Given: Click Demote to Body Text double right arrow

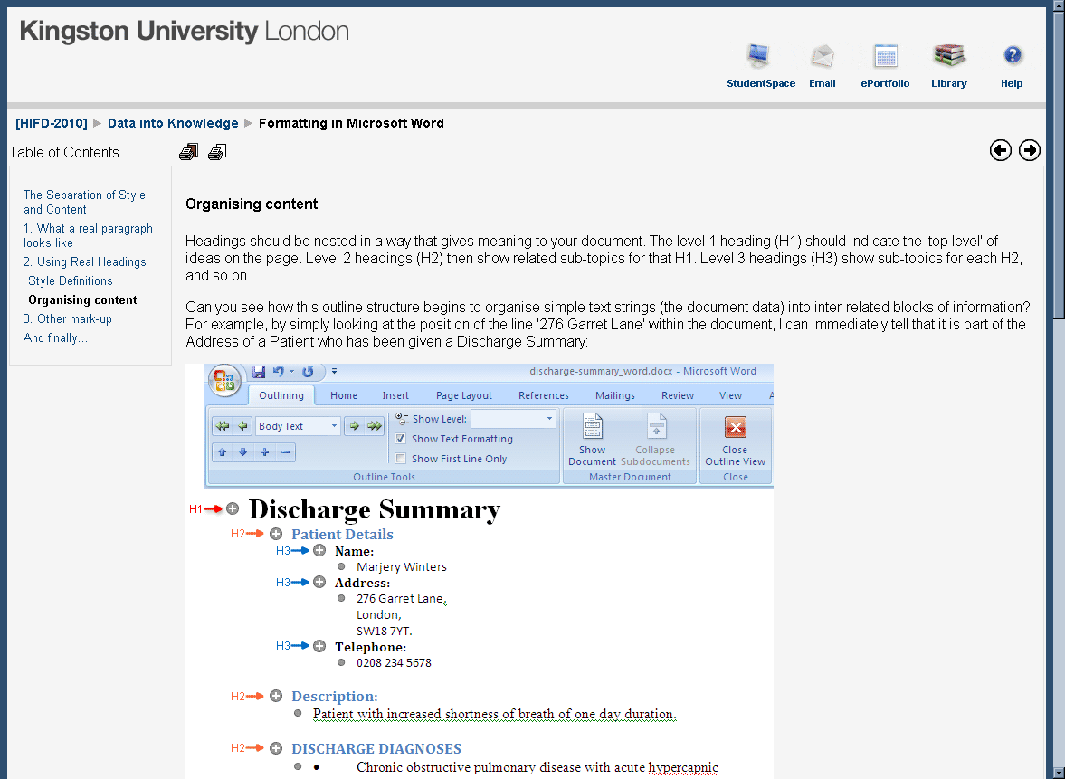Looking at the screenshot, I should 375,426.
